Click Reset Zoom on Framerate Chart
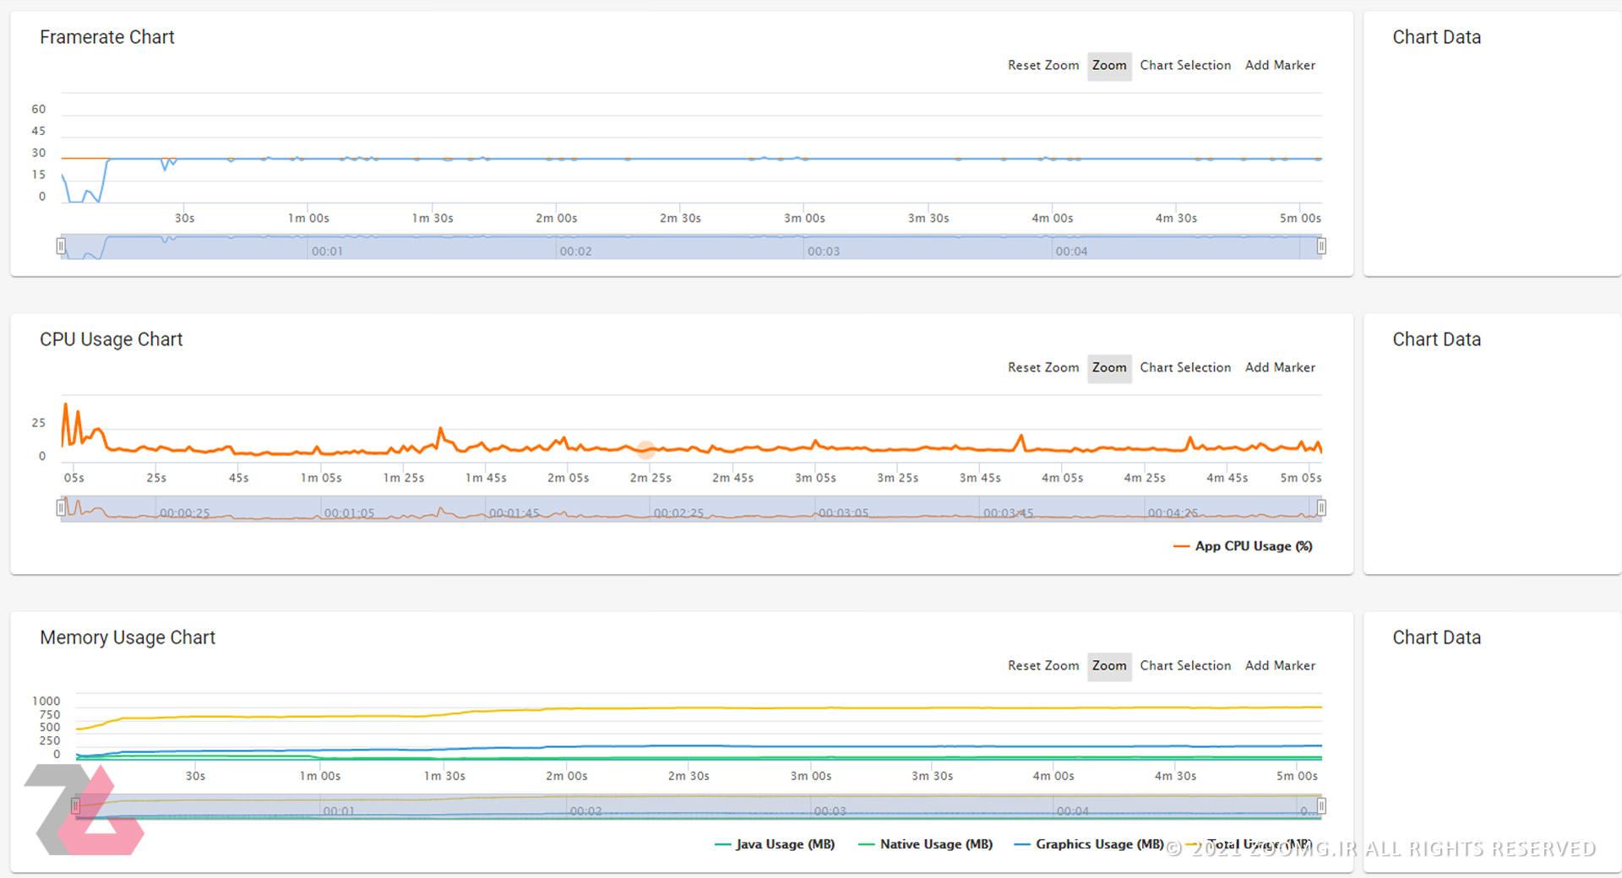Image resolution: width=1622 pixels, height=878 pixels. pos(1042,65)
